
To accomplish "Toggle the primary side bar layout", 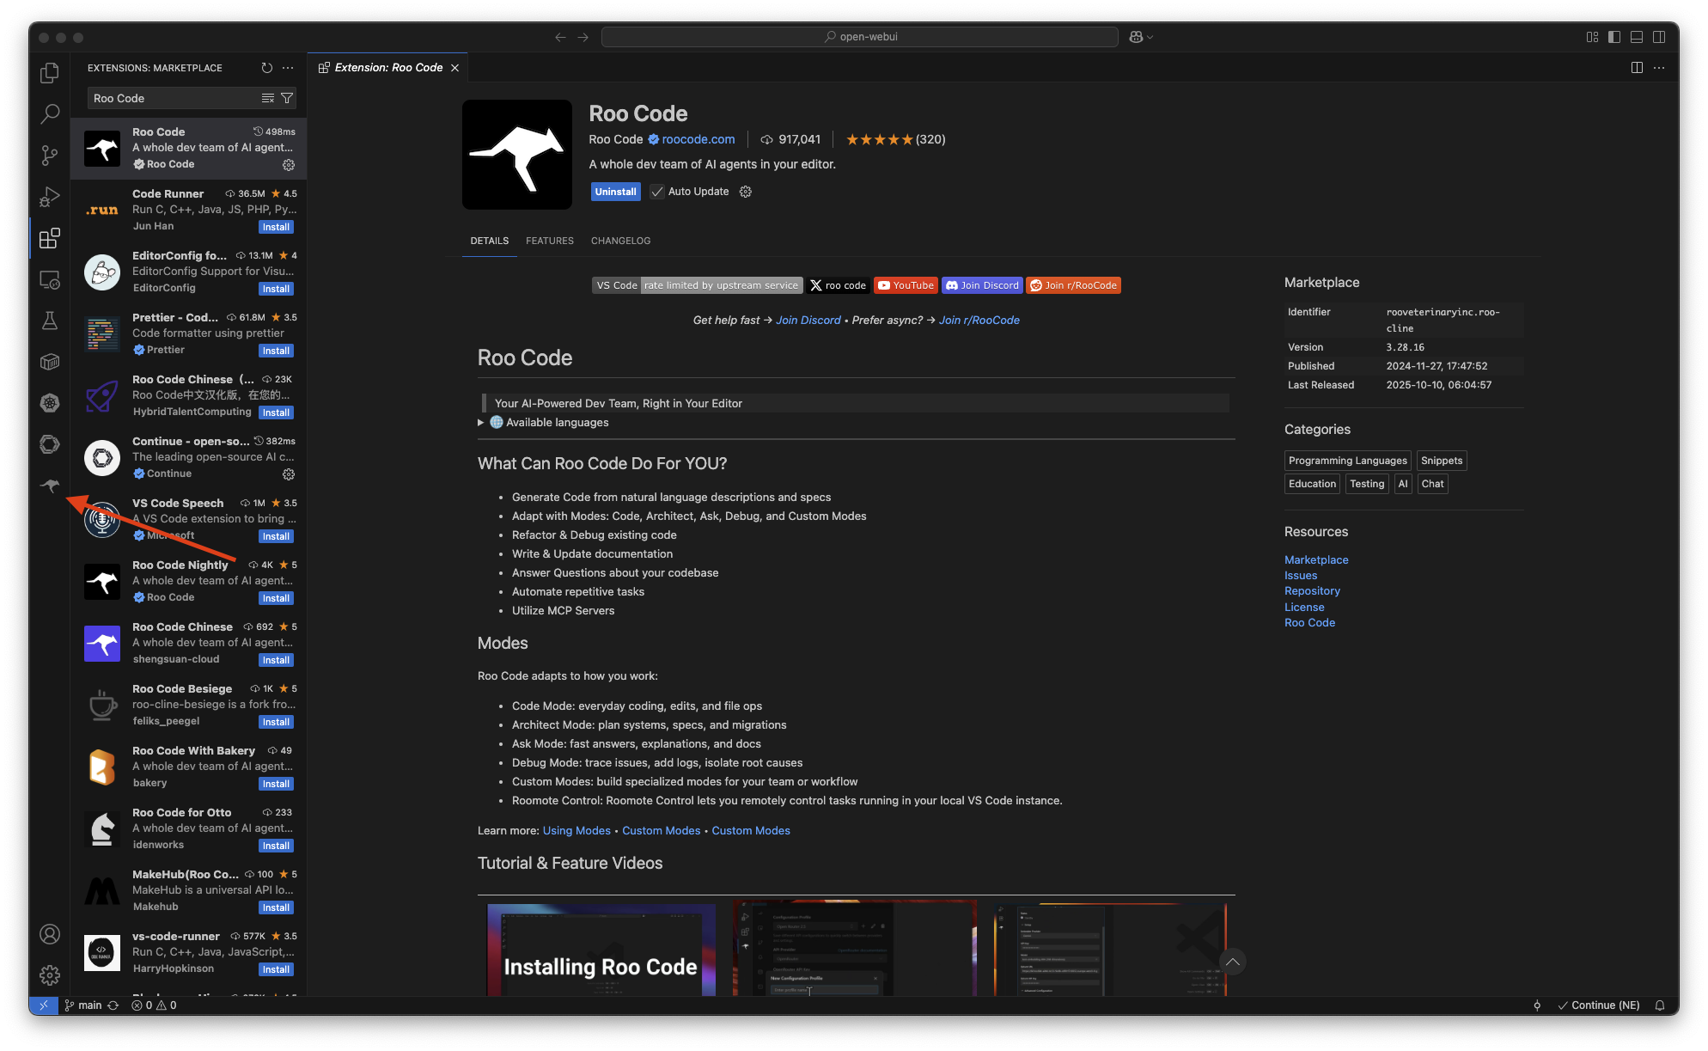I will (1614, 37).
